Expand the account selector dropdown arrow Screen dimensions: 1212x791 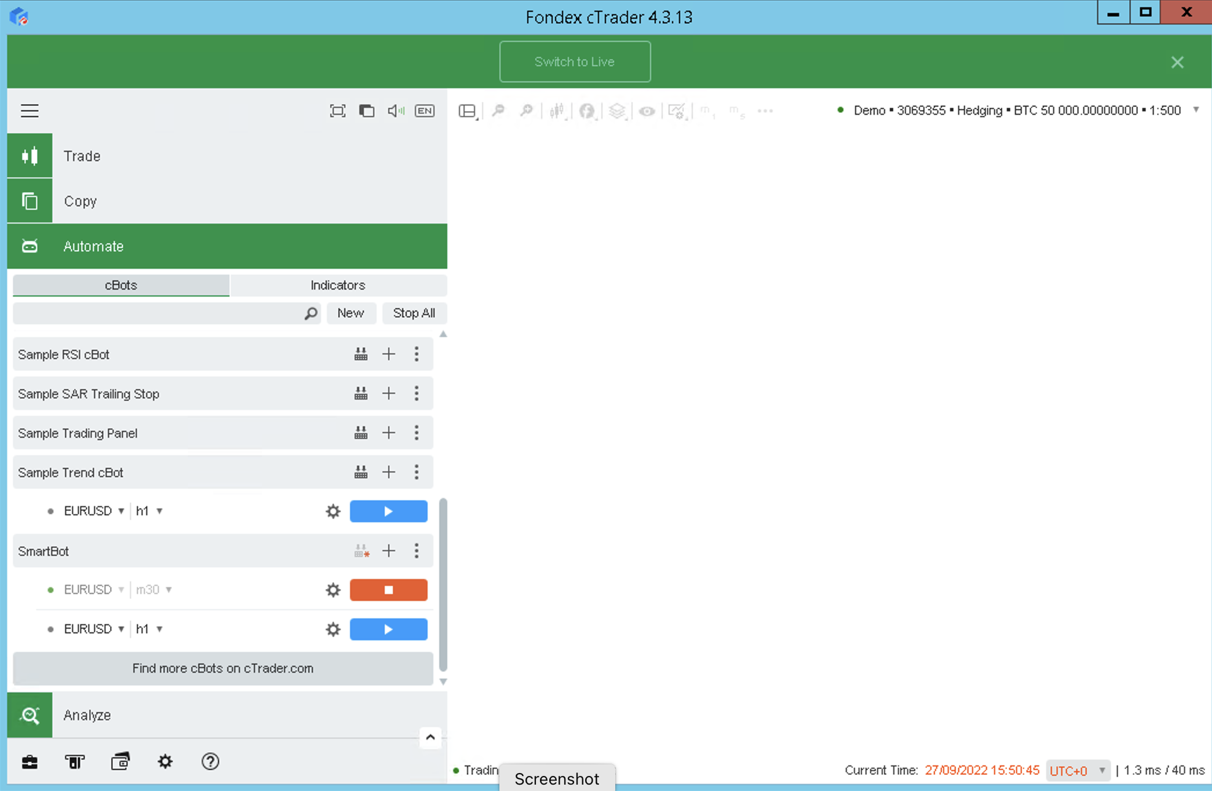[x=1196, y=110]
